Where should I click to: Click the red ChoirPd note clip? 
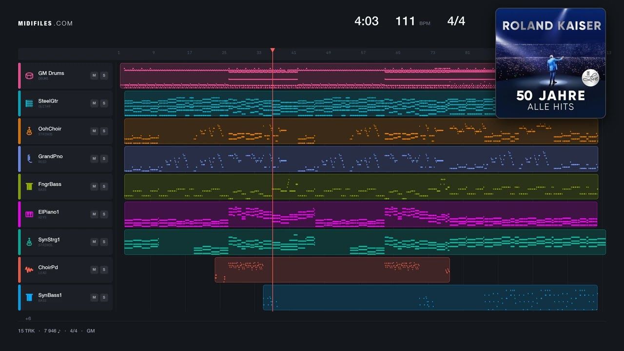[332, 270]
